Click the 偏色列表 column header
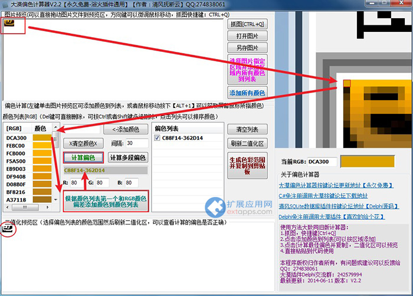 point(188,129)
